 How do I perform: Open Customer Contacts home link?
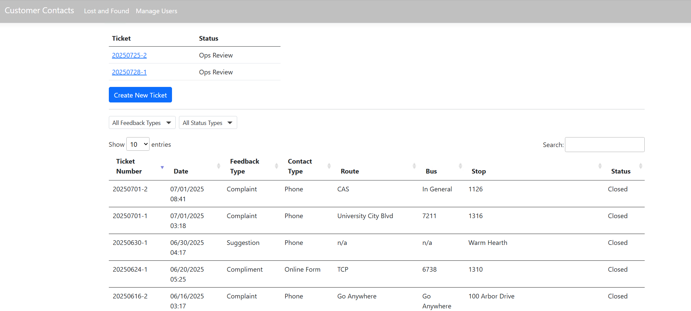point(39,11)
